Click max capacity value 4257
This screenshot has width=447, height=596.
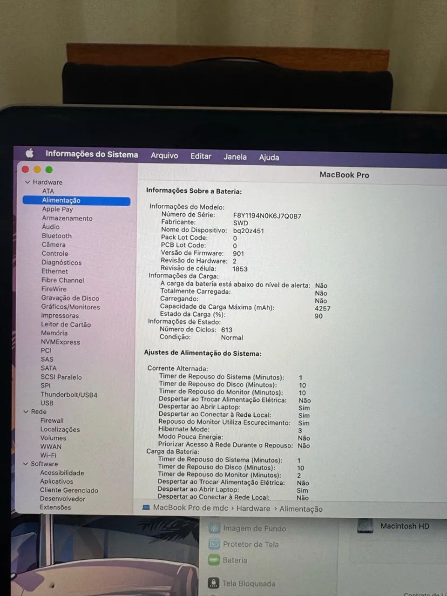point(322,308)
